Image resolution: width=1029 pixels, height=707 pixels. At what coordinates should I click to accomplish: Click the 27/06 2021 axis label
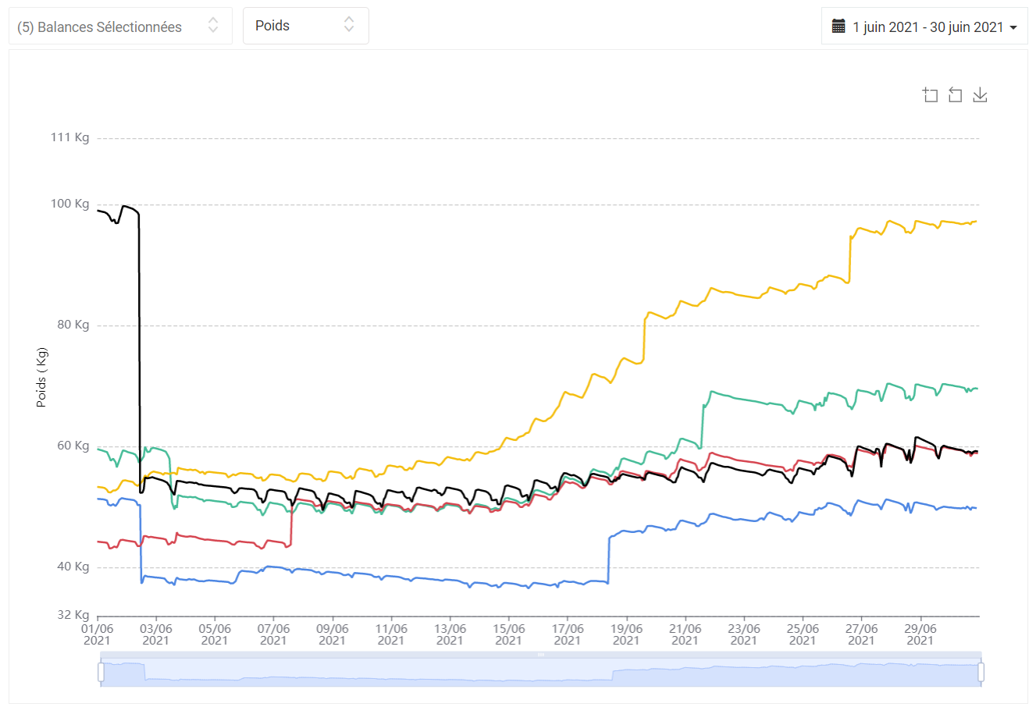tap(861, 634)
